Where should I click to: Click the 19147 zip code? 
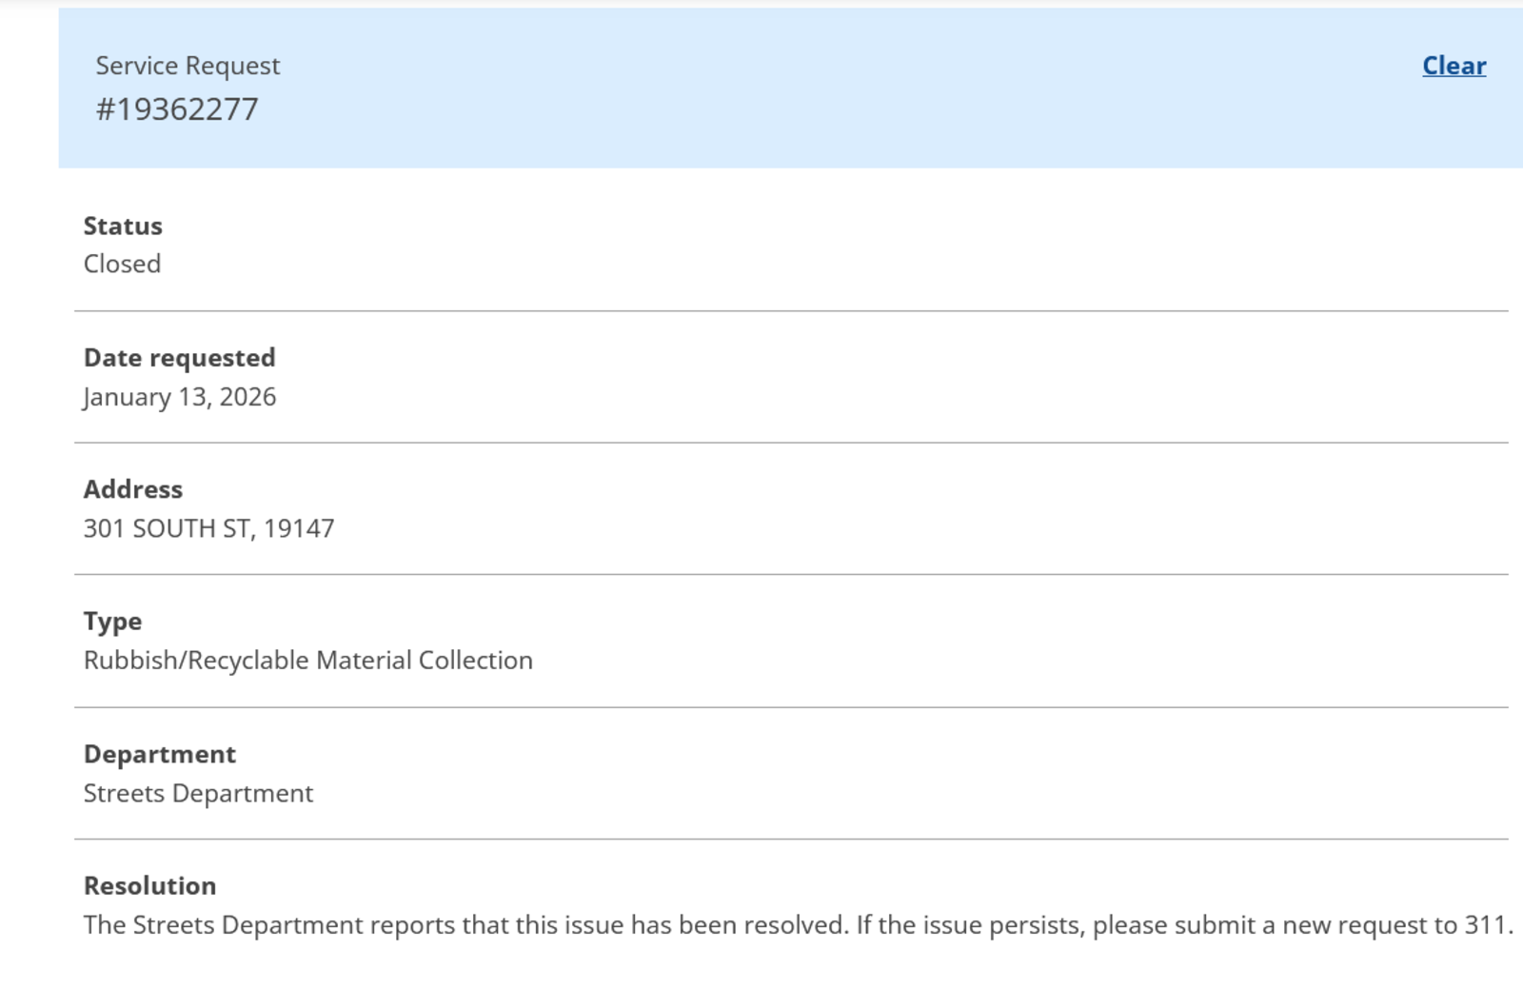[x=299, y=528]
